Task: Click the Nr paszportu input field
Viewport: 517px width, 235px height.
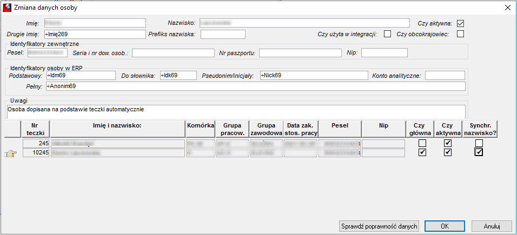Action: (300, 53)
